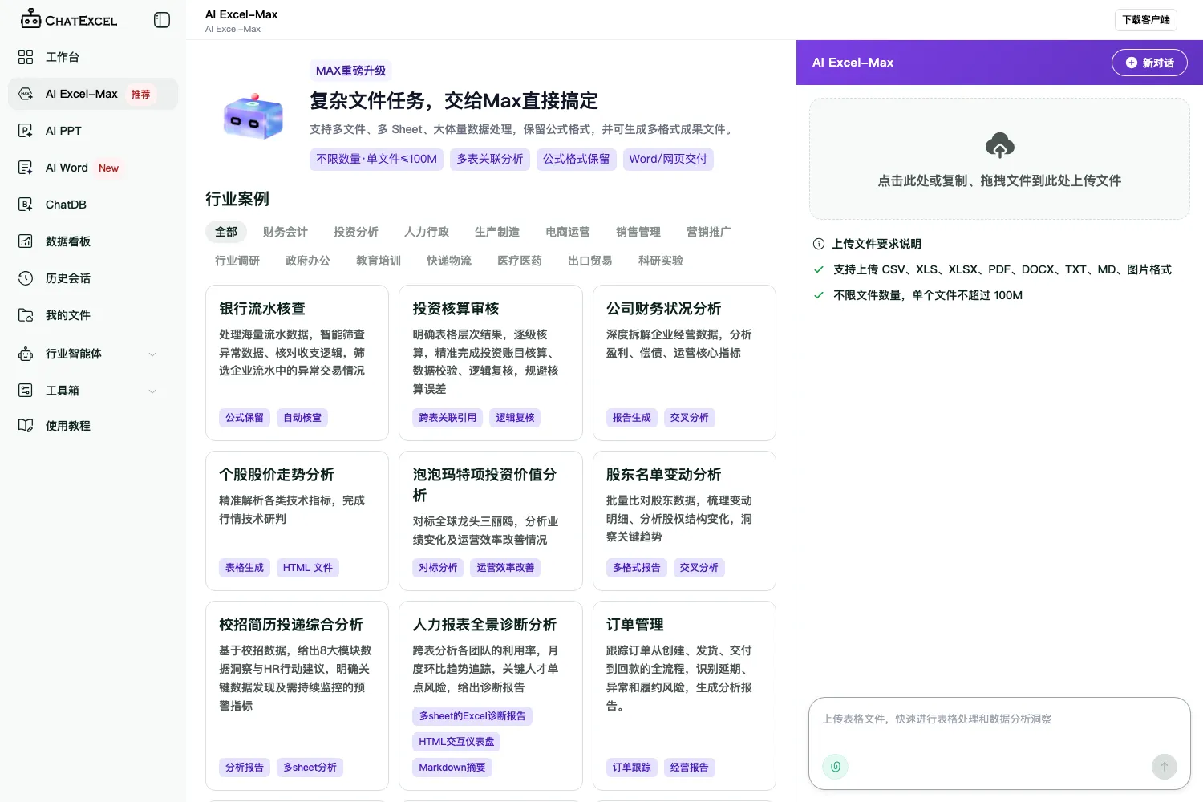
Task: Click the 推荐 badge beside AI Excel-Max
Action: click(141, 95)
